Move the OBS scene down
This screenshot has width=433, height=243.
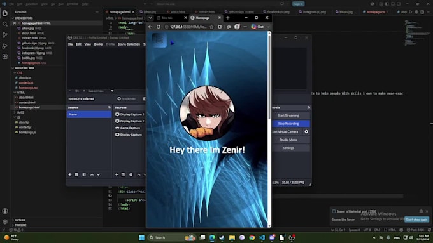(98, 174)
